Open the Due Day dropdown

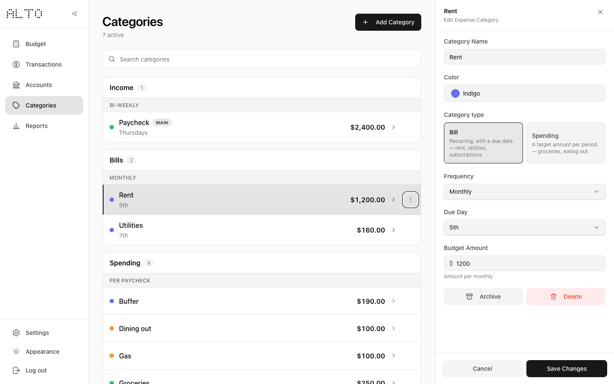pyautogui.click(x=524, y=227)
